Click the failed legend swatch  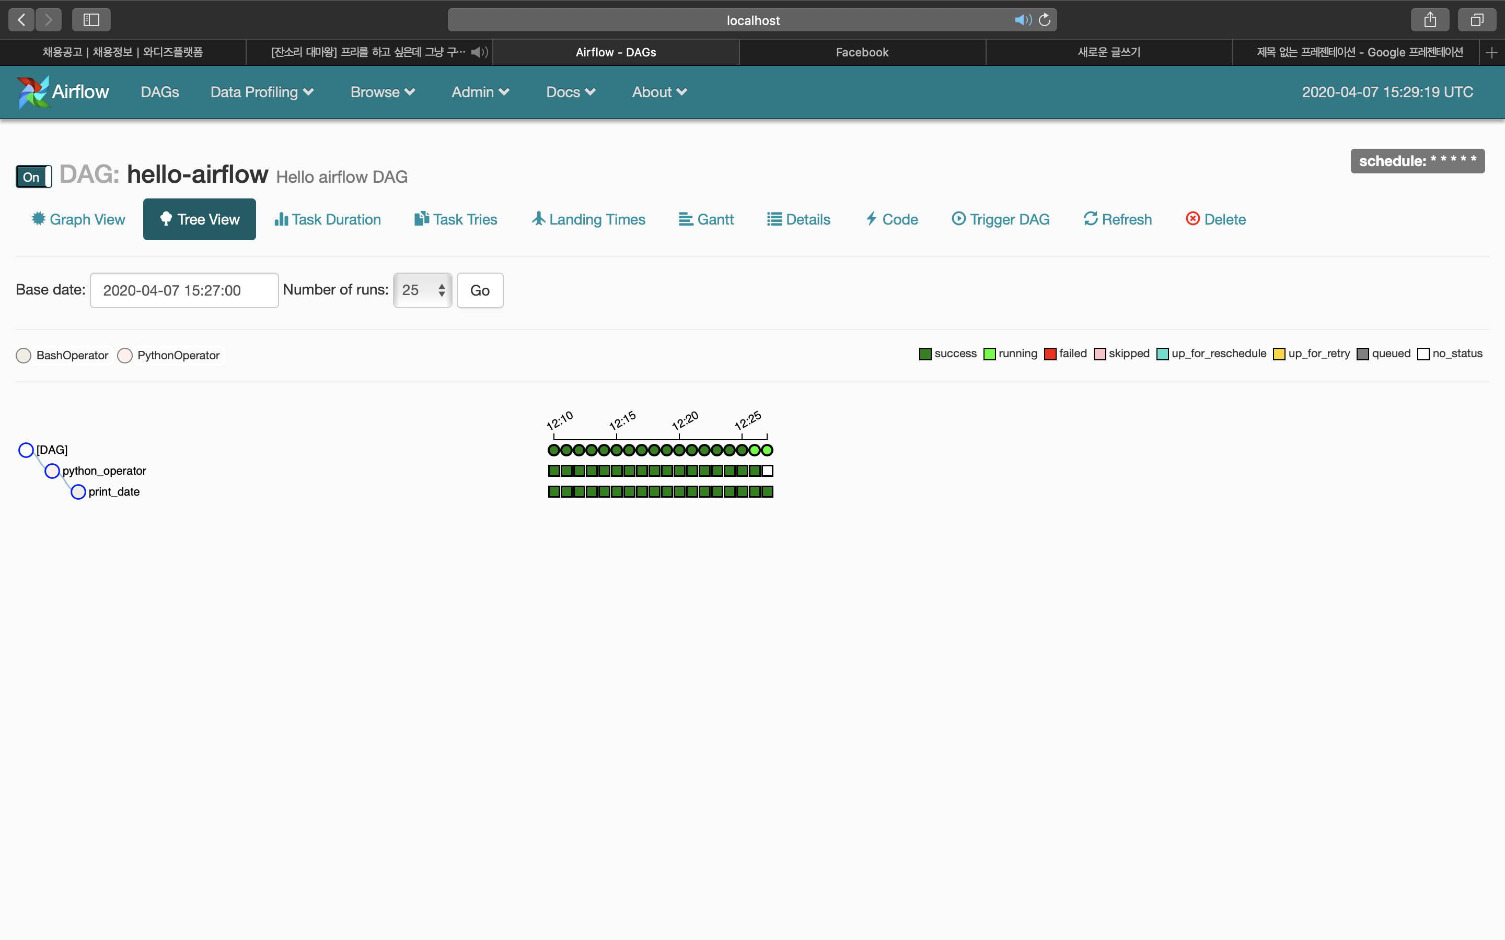(x=1050, y=355)
